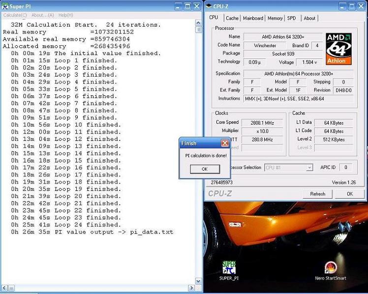Click the 276485973 number in CPU-Z
This screenshot has width=368, height=294.
(221, 183)
